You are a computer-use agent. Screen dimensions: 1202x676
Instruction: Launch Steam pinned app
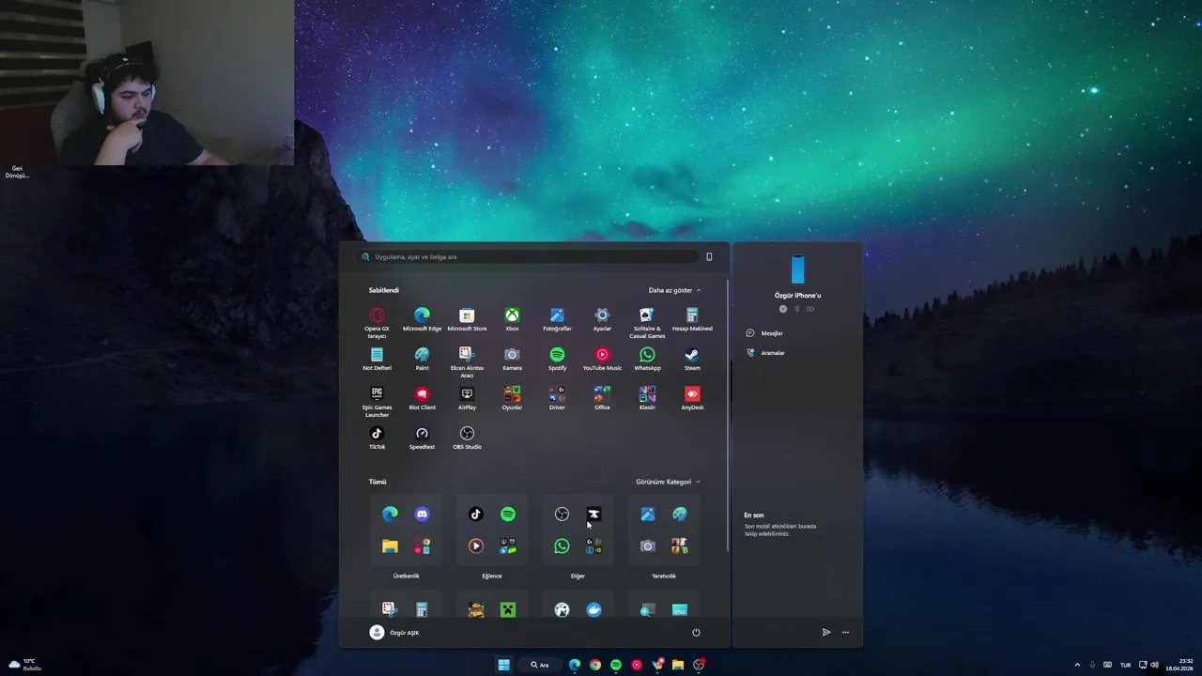[x=692, y=359]
